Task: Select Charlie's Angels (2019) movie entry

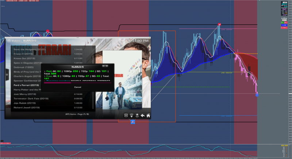Action: pos(27,76)
